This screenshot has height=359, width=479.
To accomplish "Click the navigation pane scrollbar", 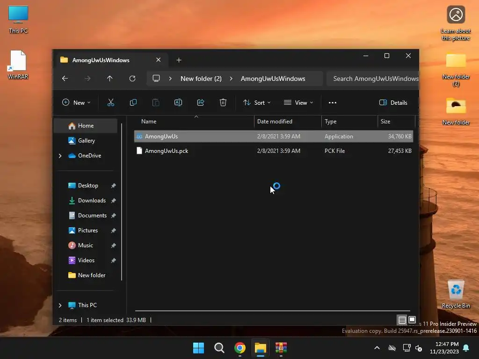I will pyautogui.click(x=122, y=201).
